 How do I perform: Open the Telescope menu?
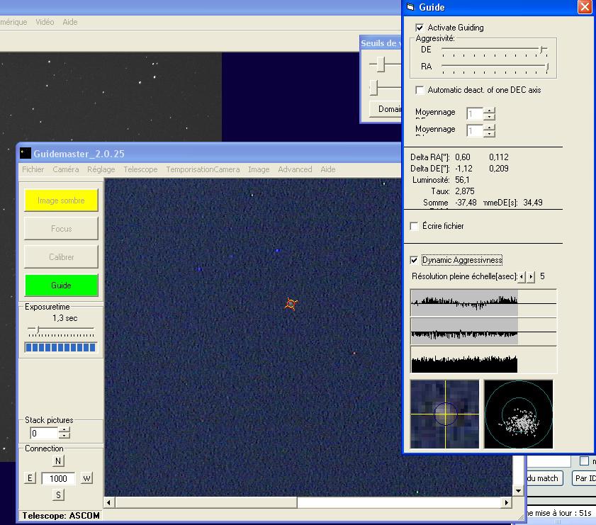point(140,169)
